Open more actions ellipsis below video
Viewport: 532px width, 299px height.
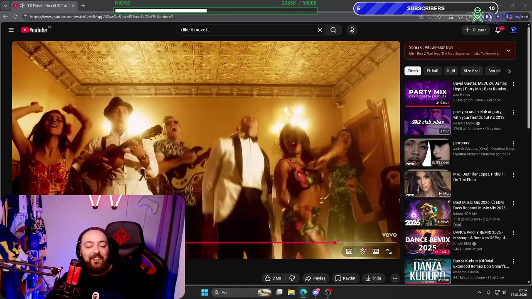395,278
